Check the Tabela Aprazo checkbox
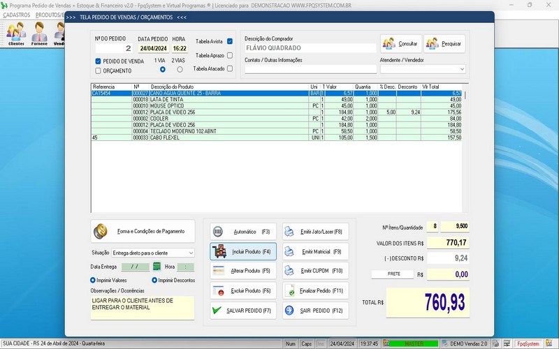Image resolution: width=559 pixels, height=349 pixels. 230,55
